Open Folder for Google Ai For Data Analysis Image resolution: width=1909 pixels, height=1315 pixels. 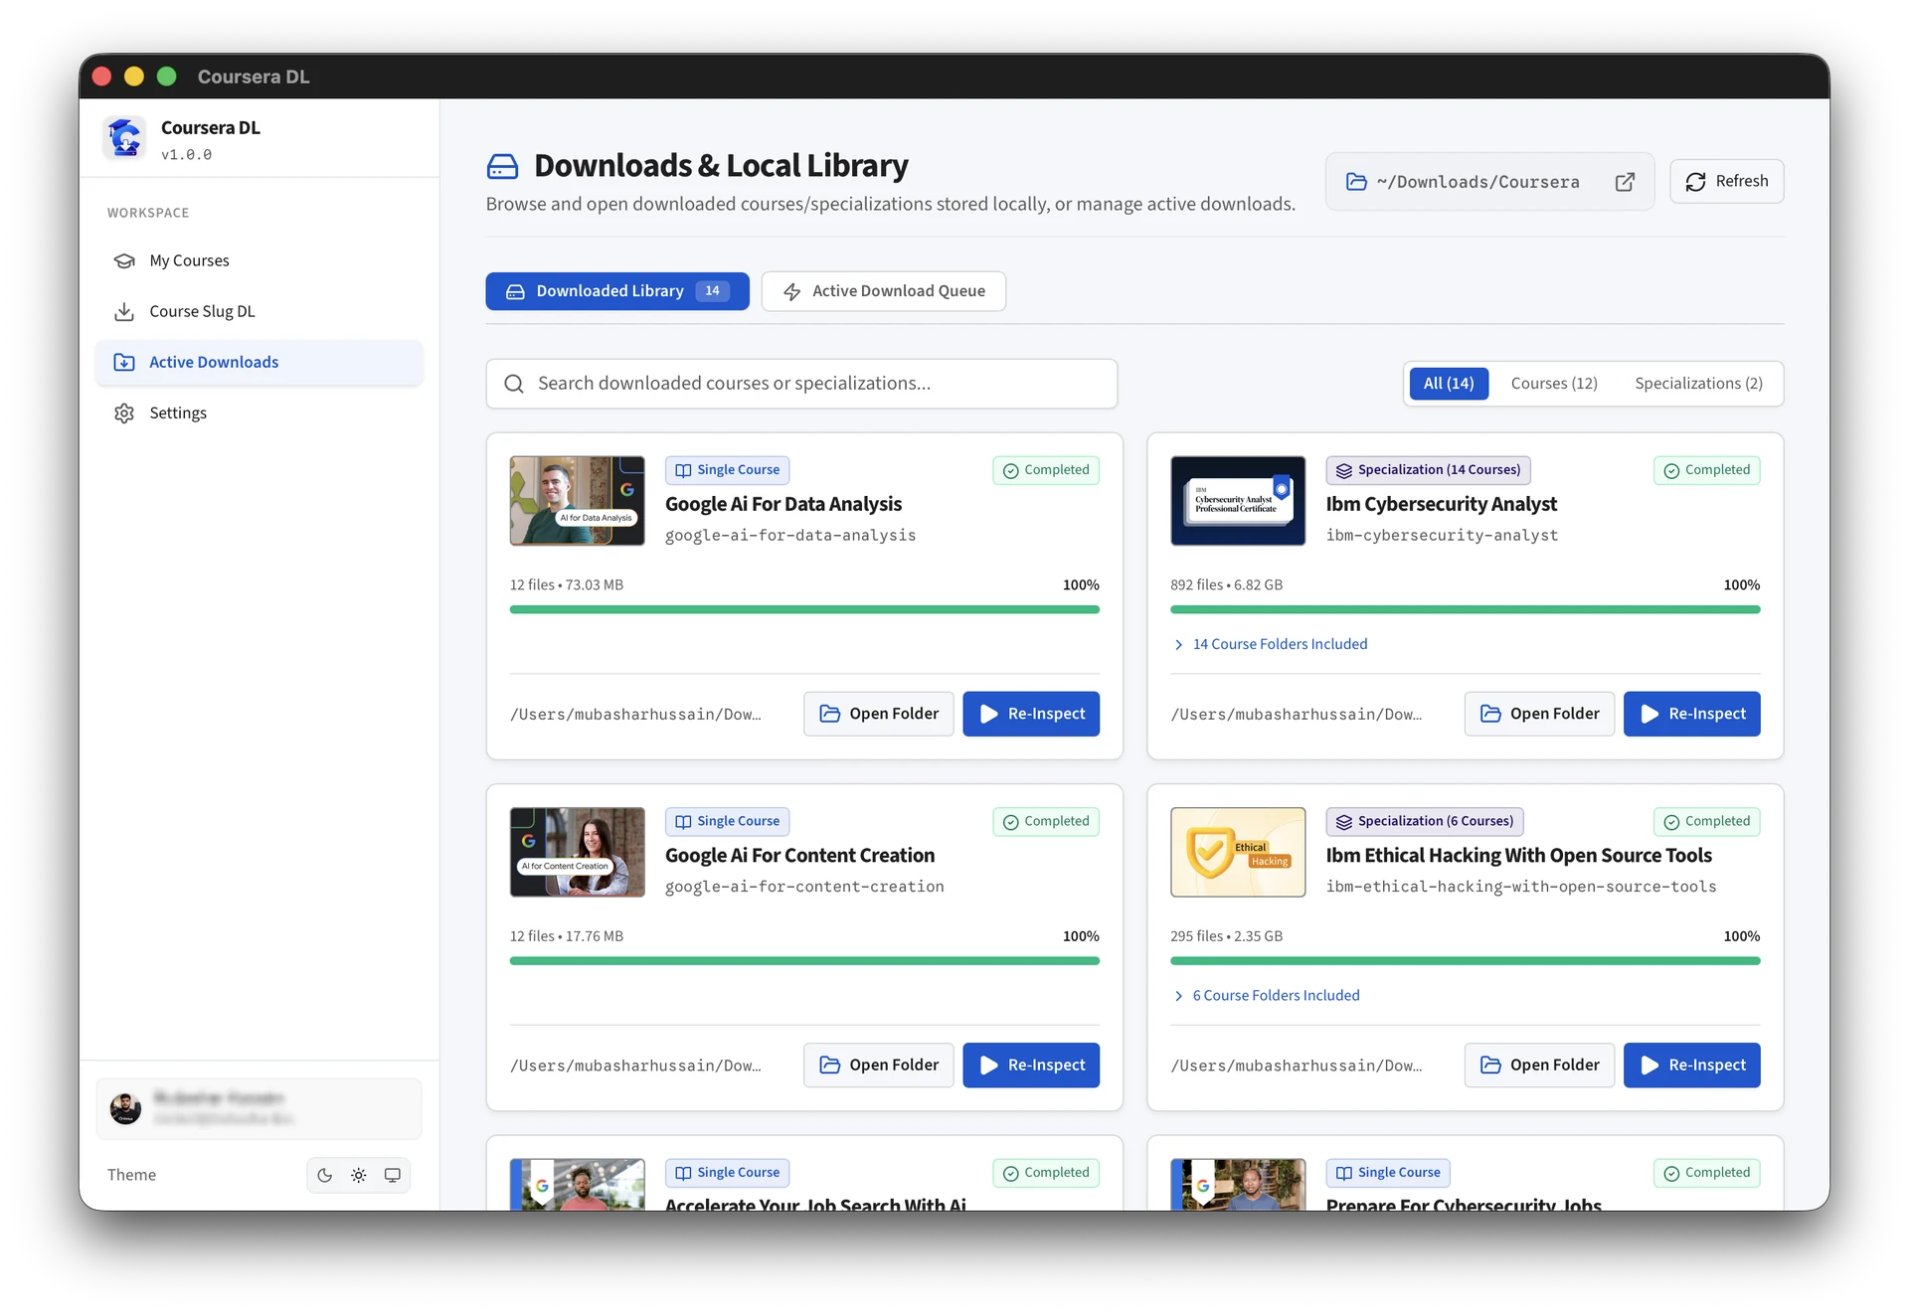pos(879,714)
